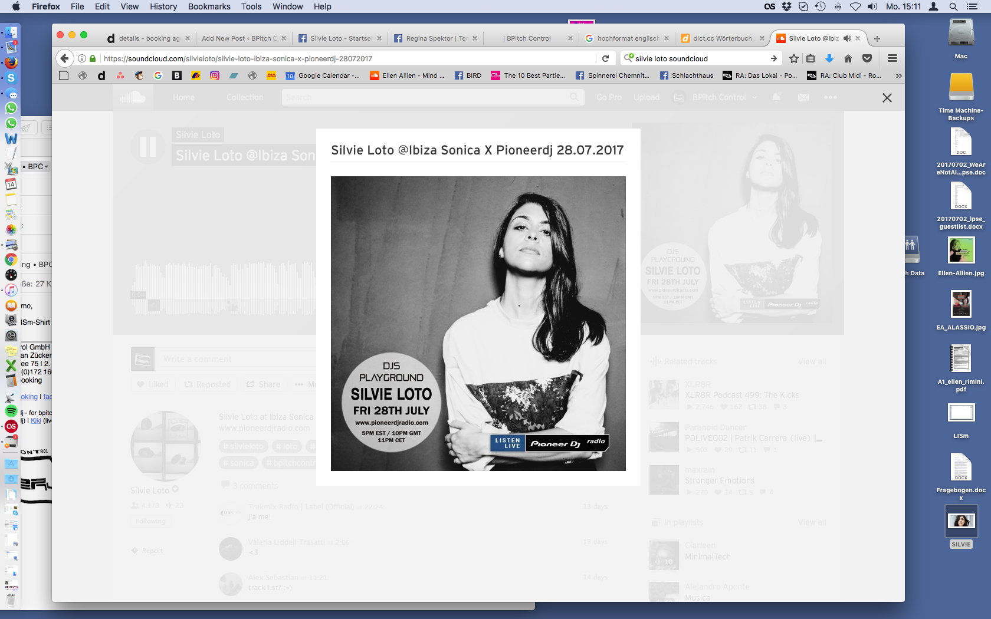The image size is (991, 619).
Task: Open Microsoft Word from the Dock
Action: point(11,139)
